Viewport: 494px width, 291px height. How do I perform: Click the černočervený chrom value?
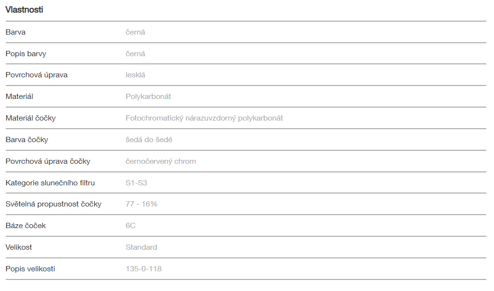point(161,161)
